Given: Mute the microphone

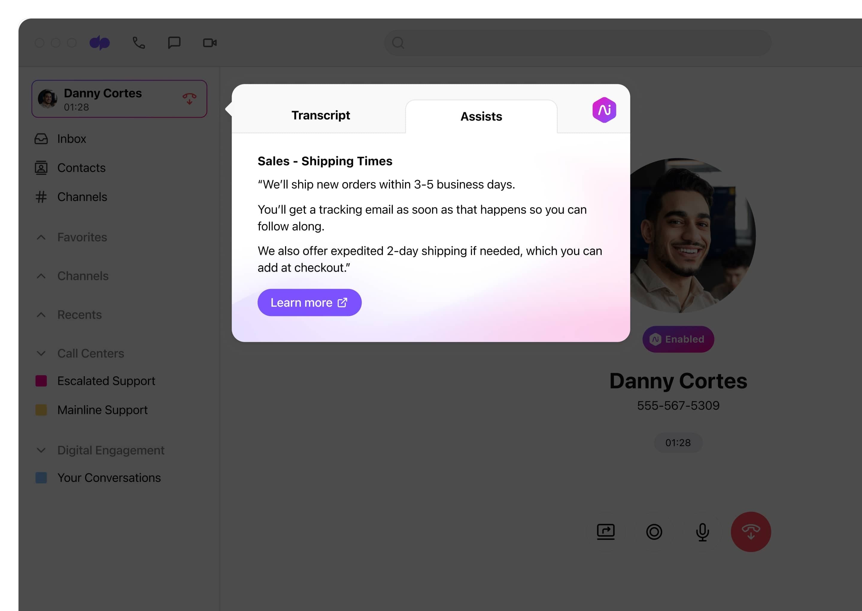Looking at the screenshot, I should [702, 532].
